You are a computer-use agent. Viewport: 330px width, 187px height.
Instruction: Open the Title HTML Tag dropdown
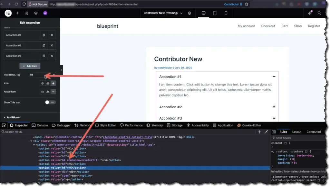point(42,75)
